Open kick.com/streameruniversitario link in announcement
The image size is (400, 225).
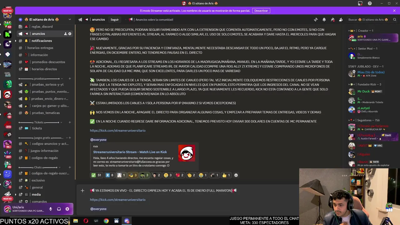click(117, 130)
